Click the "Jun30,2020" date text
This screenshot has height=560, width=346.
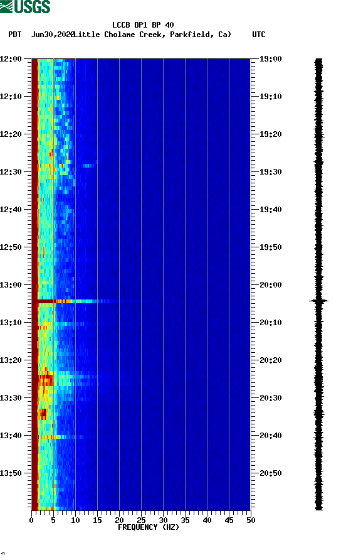click(x=53, y=35)
